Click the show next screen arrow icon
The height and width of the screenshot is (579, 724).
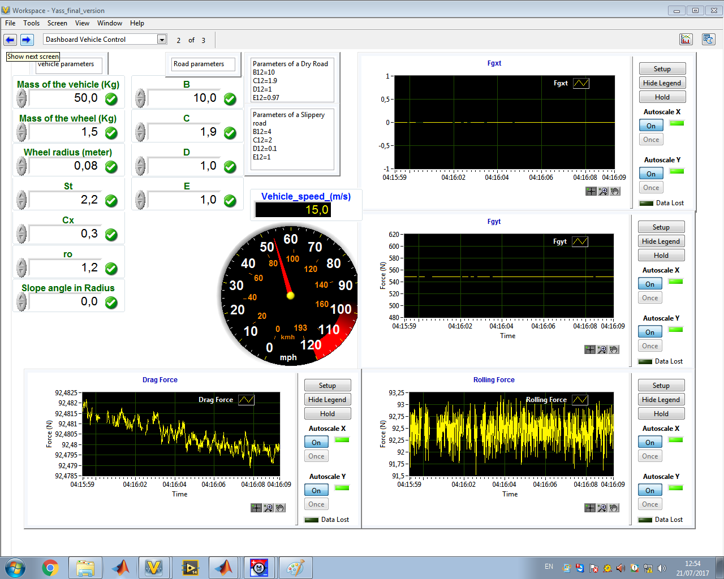pyautogui.click(x=27, y=40)
